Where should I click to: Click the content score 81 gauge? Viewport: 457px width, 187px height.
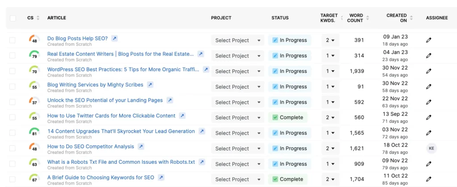pos(34,133)
